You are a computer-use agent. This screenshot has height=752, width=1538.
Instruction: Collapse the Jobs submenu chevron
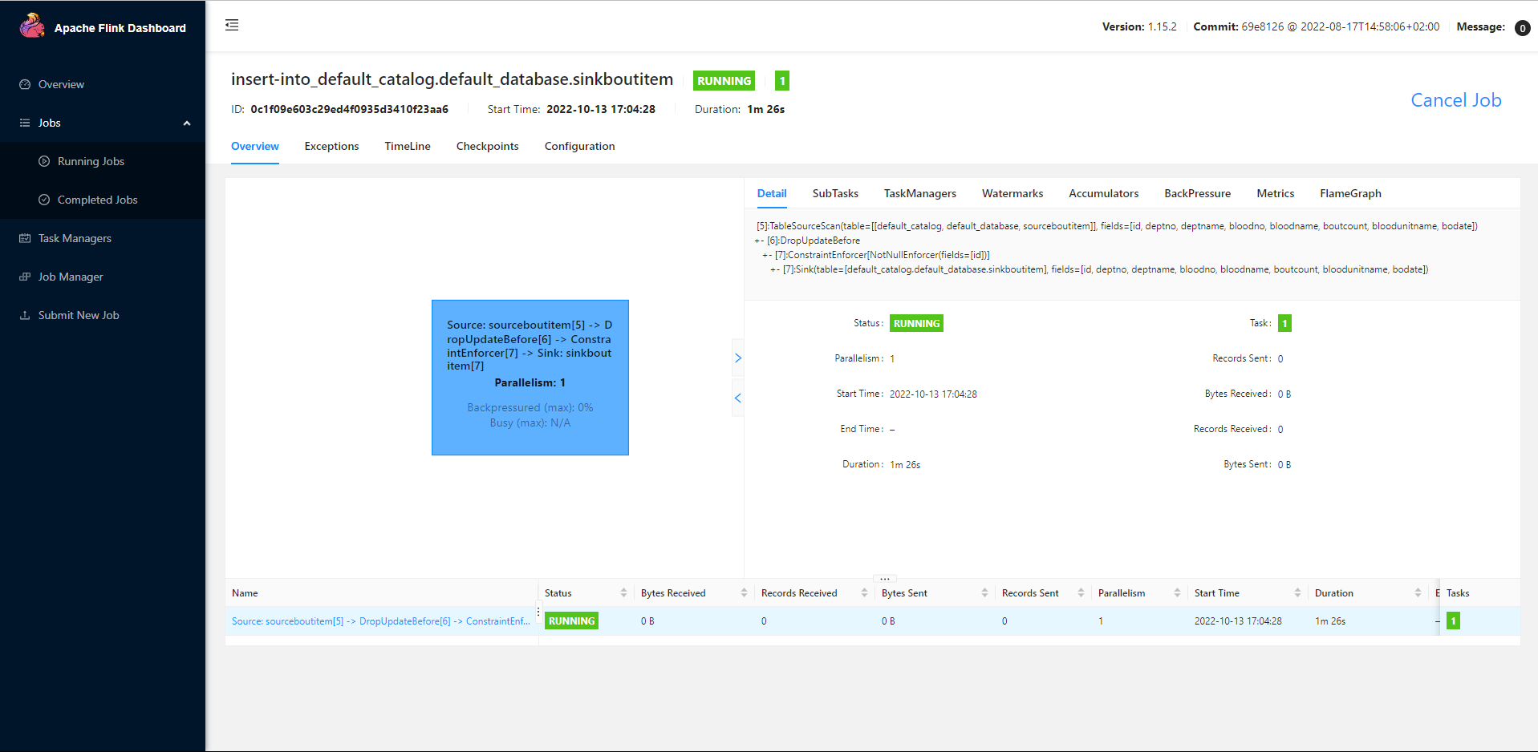[x=187, y=123]
